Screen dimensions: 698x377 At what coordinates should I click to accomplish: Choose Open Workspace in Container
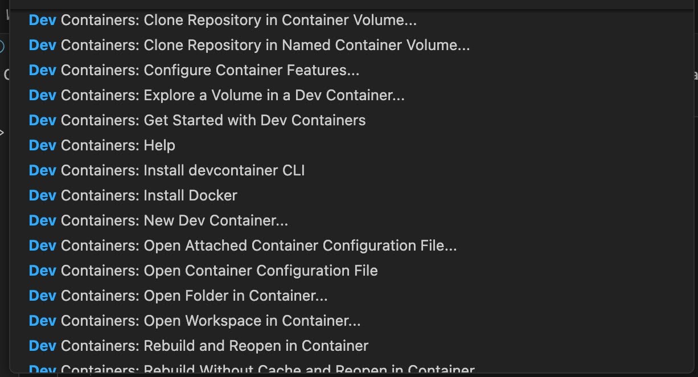coord(194,321)
